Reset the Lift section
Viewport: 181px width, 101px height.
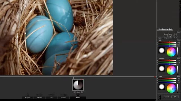pyautogui.click(x=178, y=40)
